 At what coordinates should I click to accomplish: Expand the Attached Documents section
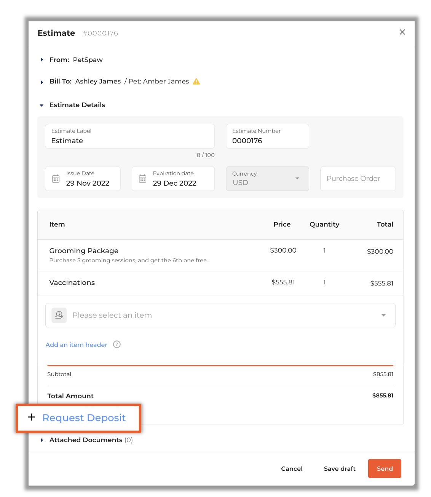click(x=42, y=440)
